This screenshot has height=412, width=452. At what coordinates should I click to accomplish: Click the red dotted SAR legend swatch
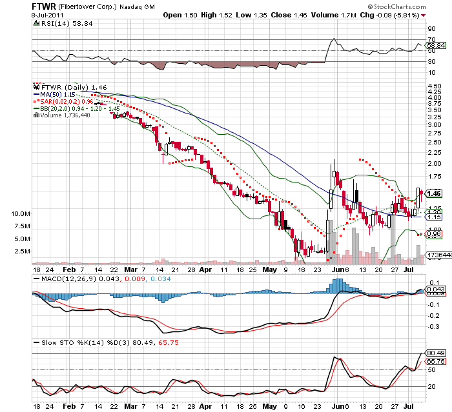pos(36,101)
